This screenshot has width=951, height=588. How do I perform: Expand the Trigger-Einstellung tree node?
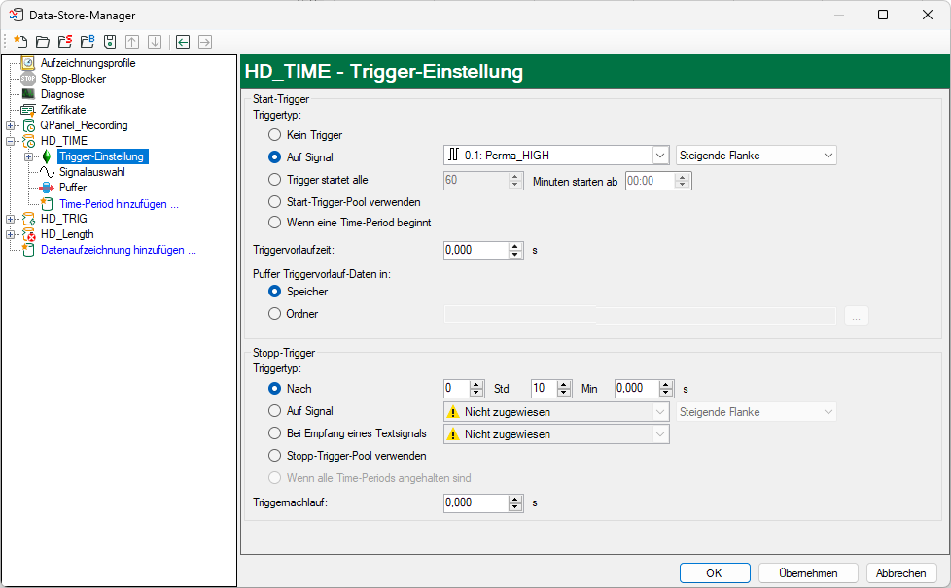point(28,156)
